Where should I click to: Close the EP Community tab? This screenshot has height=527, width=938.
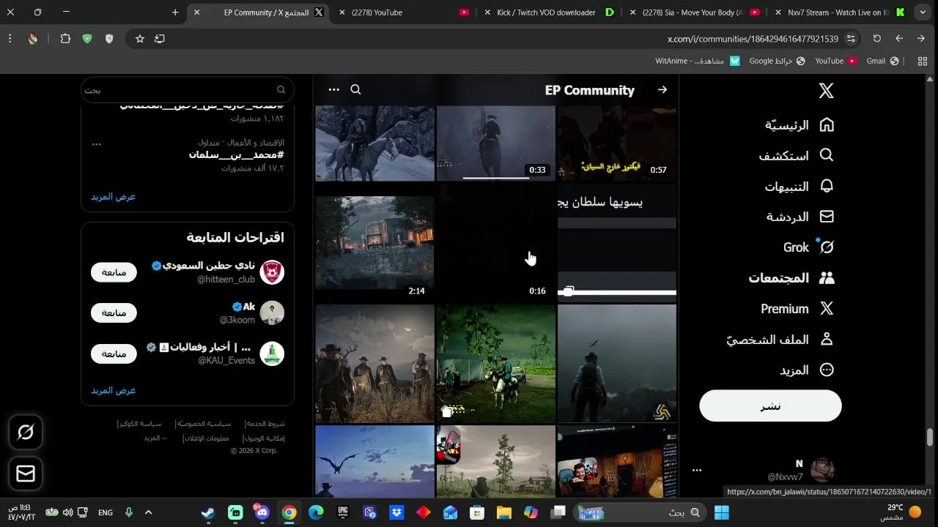[196, 12]
